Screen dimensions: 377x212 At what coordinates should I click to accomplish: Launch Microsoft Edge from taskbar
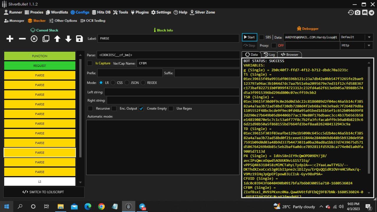point(88,206)
